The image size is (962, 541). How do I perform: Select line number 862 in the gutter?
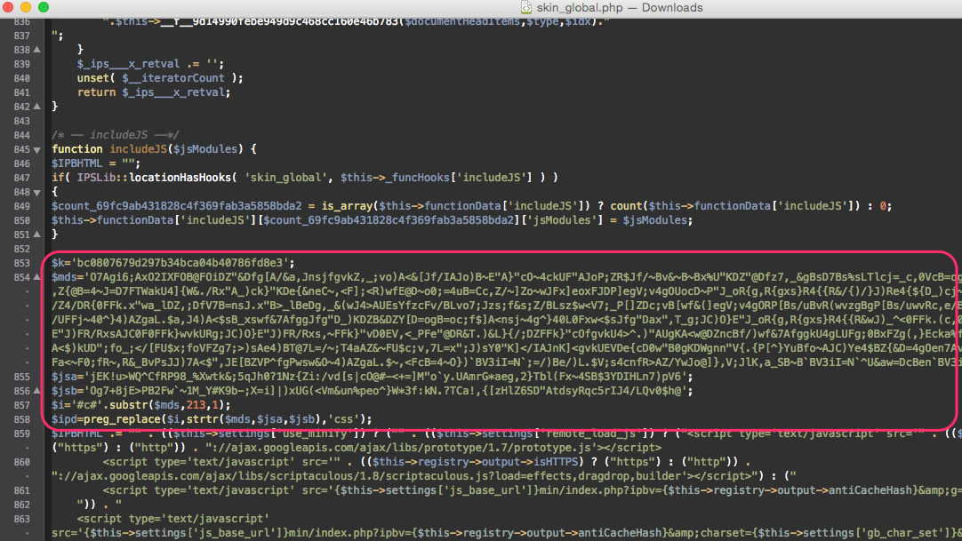point(21,505)
